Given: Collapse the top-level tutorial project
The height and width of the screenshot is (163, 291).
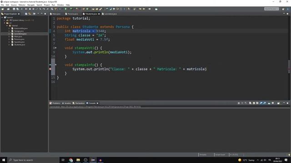Looking at the screenshot, I should 2,17.
